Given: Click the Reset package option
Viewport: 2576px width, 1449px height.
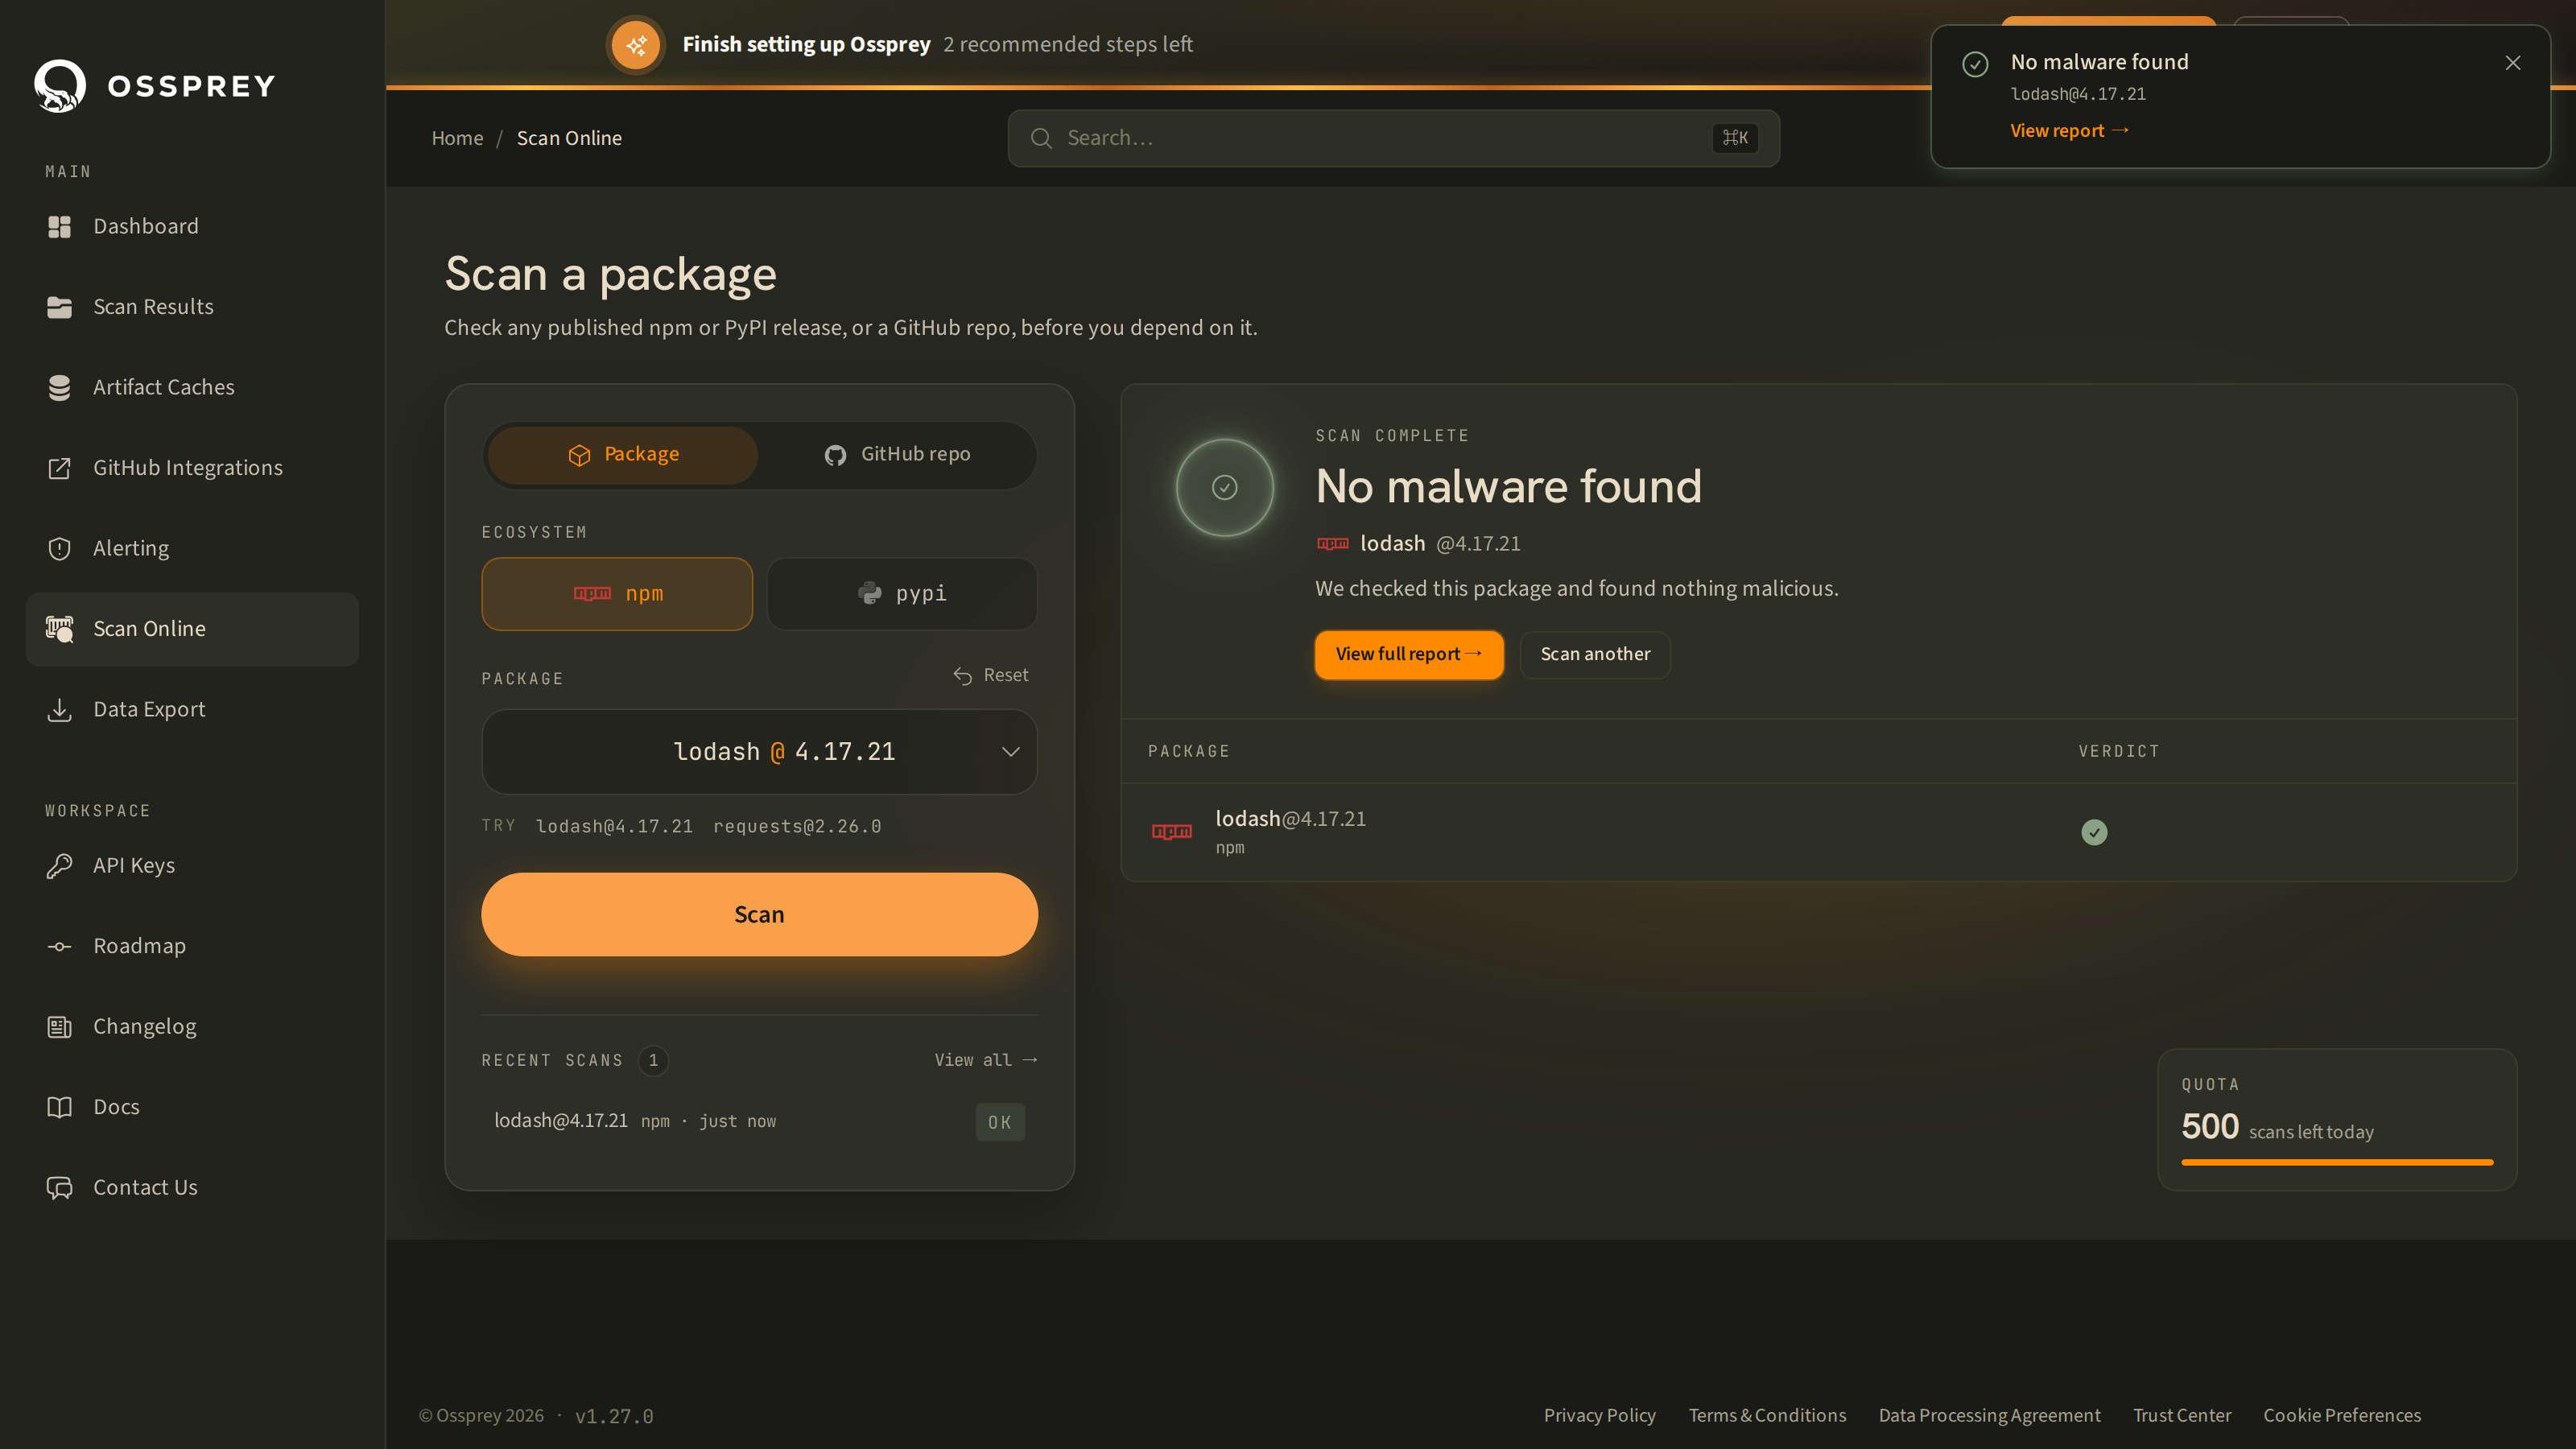Looking at the screenshot, I should point(991,676).
